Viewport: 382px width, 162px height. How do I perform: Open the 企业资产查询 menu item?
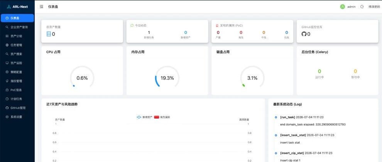point(17,27)
